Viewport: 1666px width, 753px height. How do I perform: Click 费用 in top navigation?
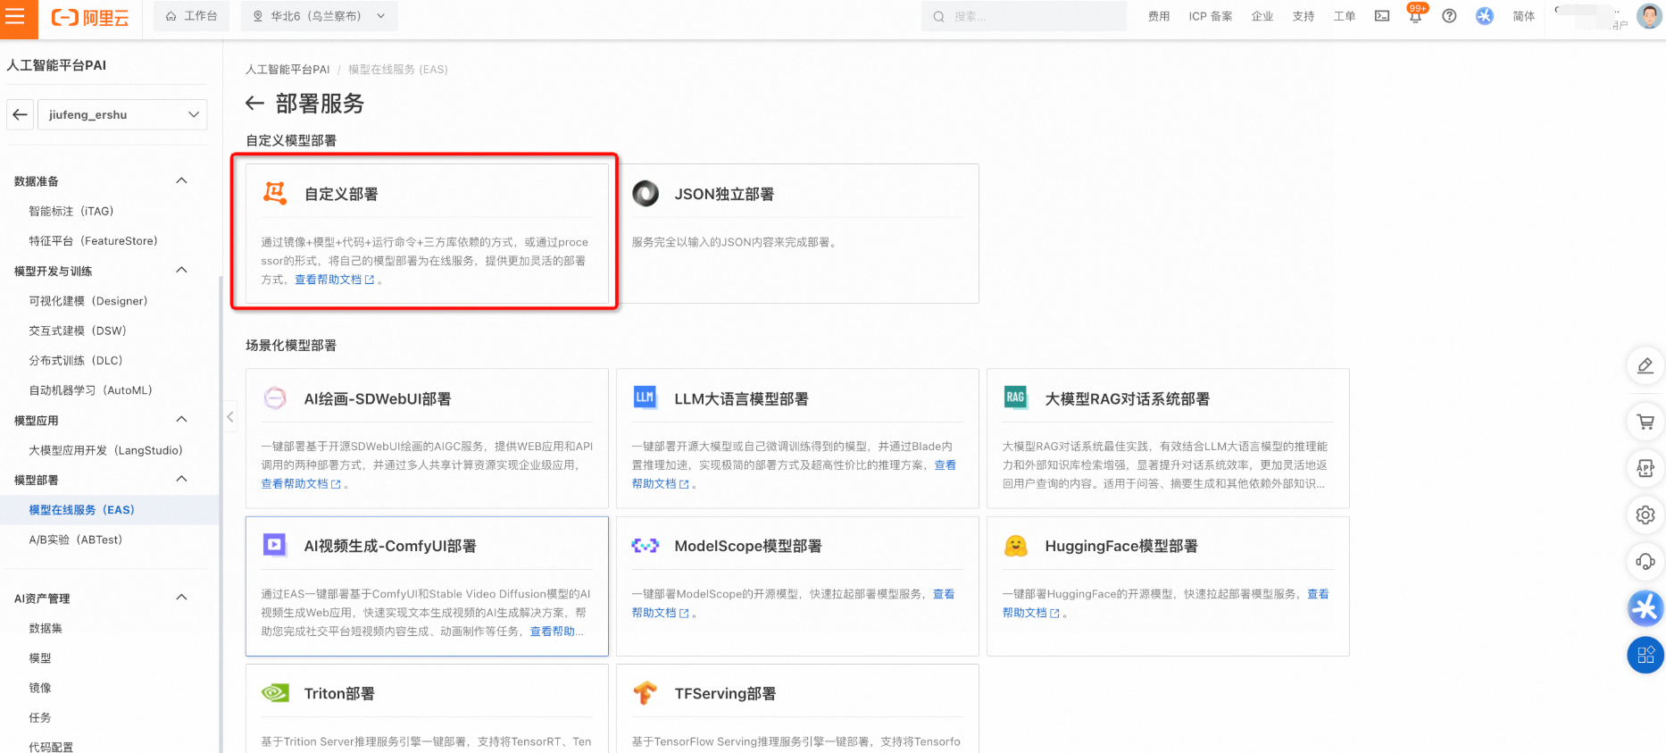click(1159, 16)
